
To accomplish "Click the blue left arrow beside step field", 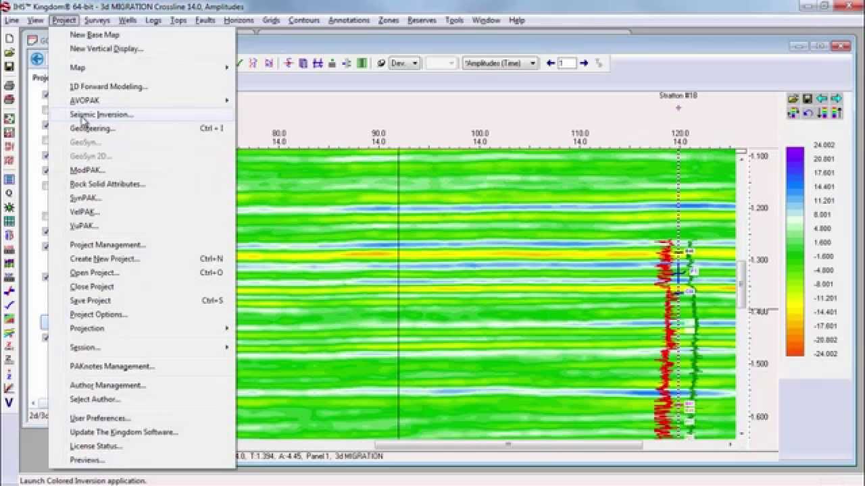I will coord(551,63).
